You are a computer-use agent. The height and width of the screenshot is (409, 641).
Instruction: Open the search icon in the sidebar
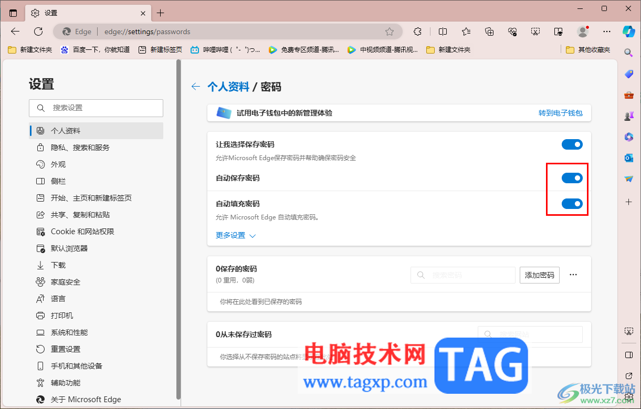628,53
